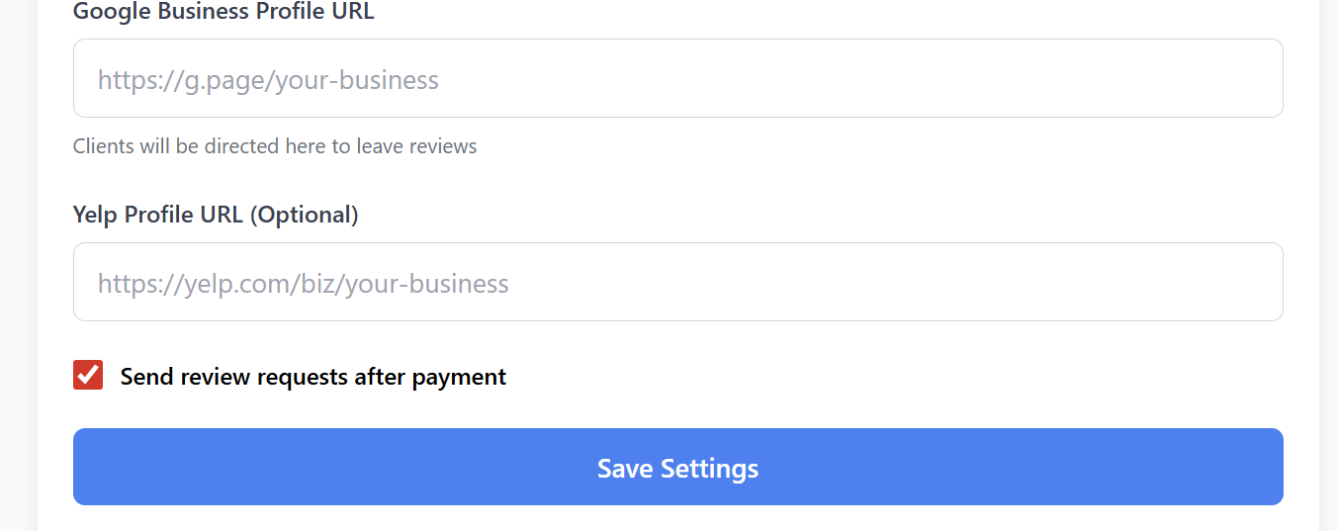This screenshot has height=531, width=1337.
Task: Click the "Send review requests after payment" label
Action: pyautogui.click(x=313, y=377)
